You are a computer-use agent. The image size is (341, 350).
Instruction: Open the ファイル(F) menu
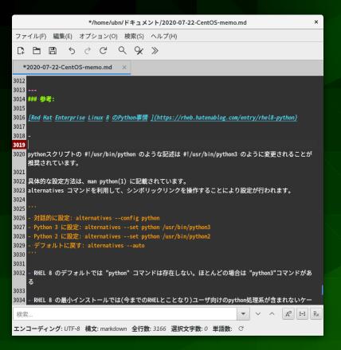31,36
